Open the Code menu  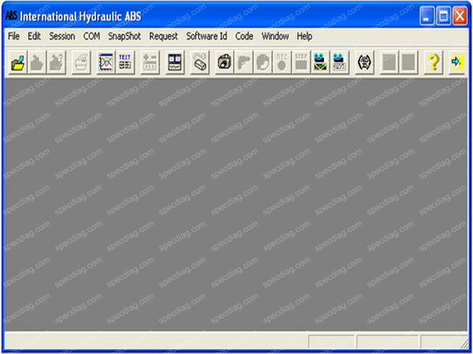point(244,36)
